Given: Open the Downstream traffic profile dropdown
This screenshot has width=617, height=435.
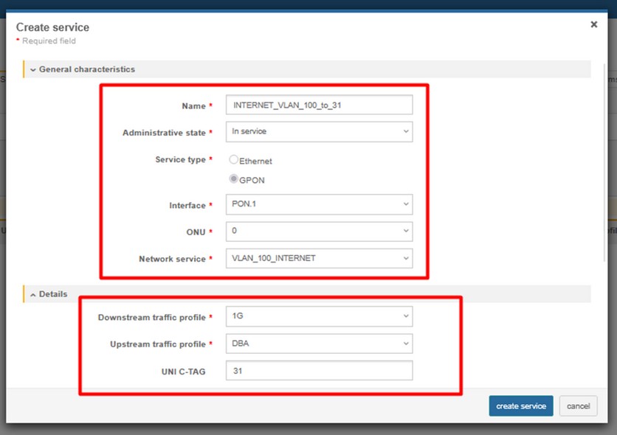Looking at the screenshot, I should tap(318, 316).
